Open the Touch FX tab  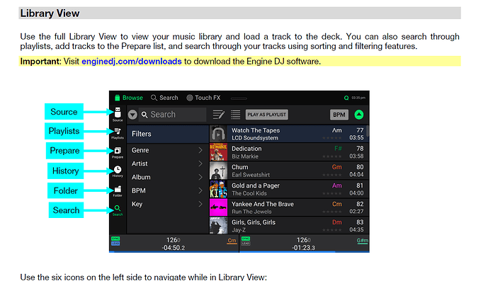pos(203,98)
